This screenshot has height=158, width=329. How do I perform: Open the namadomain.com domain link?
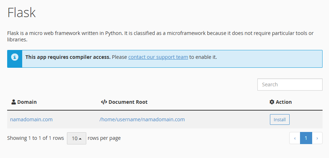[31, 119]
